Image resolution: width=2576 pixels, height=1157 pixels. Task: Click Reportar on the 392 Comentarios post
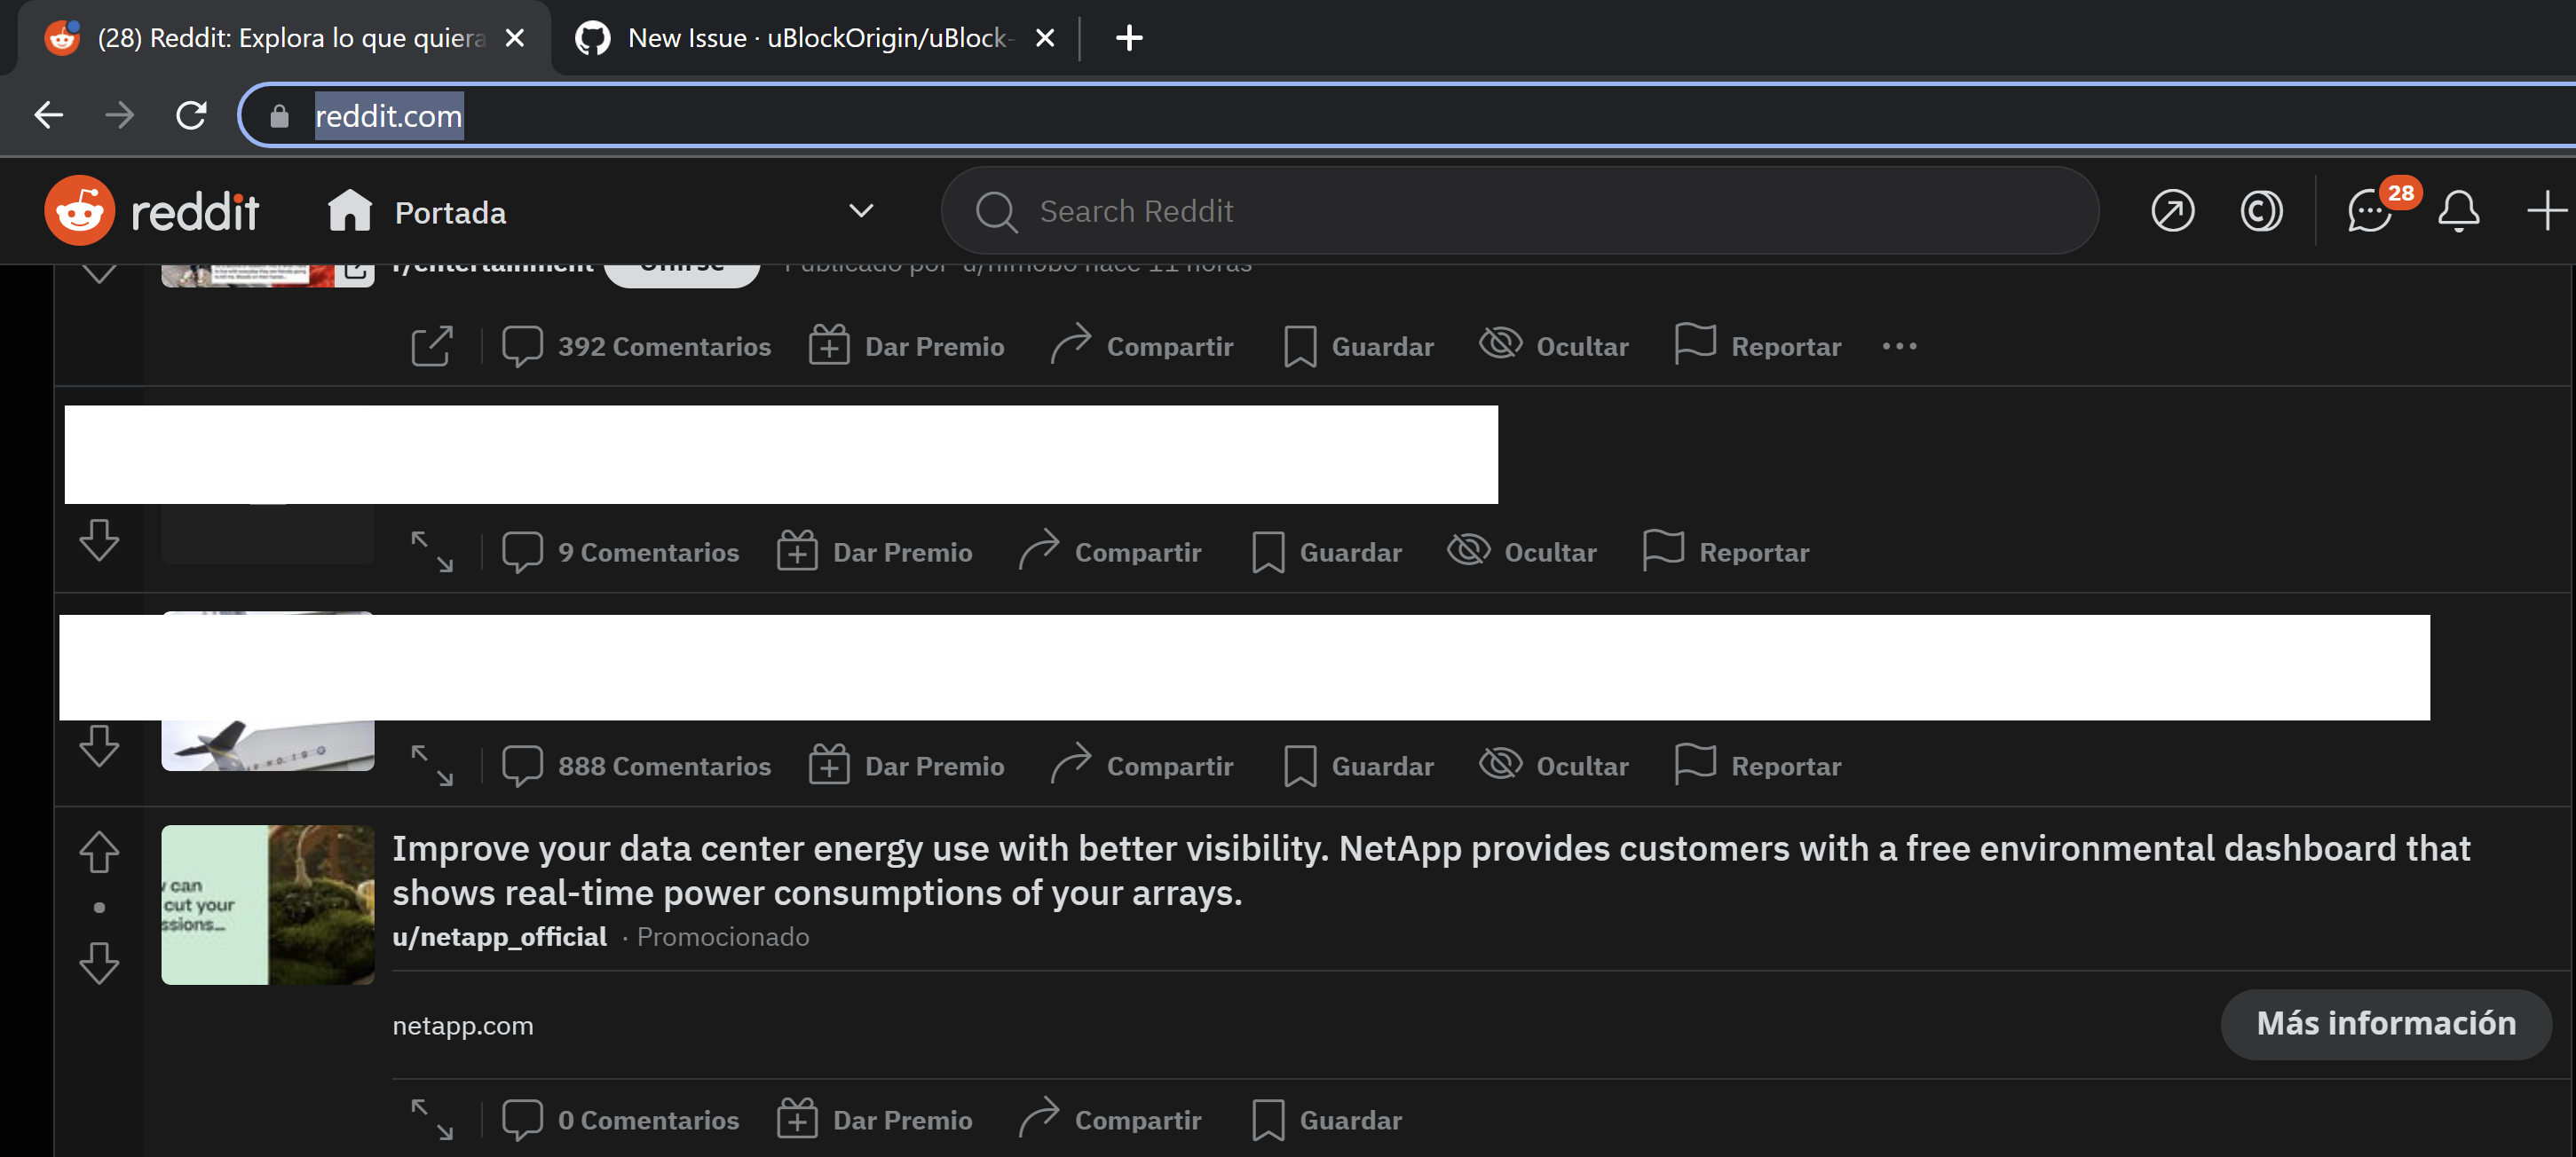(x=1758, y=346)
